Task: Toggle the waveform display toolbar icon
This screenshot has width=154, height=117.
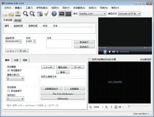Action: coord(62,14)
